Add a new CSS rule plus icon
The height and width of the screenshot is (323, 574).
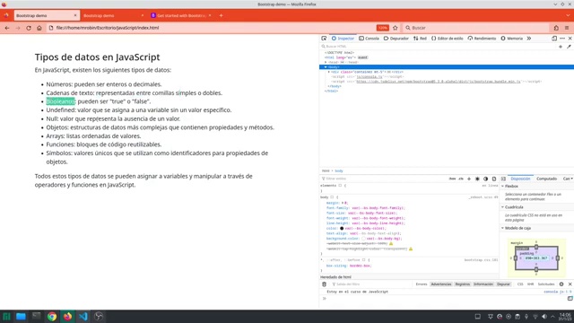click(469, 179)
